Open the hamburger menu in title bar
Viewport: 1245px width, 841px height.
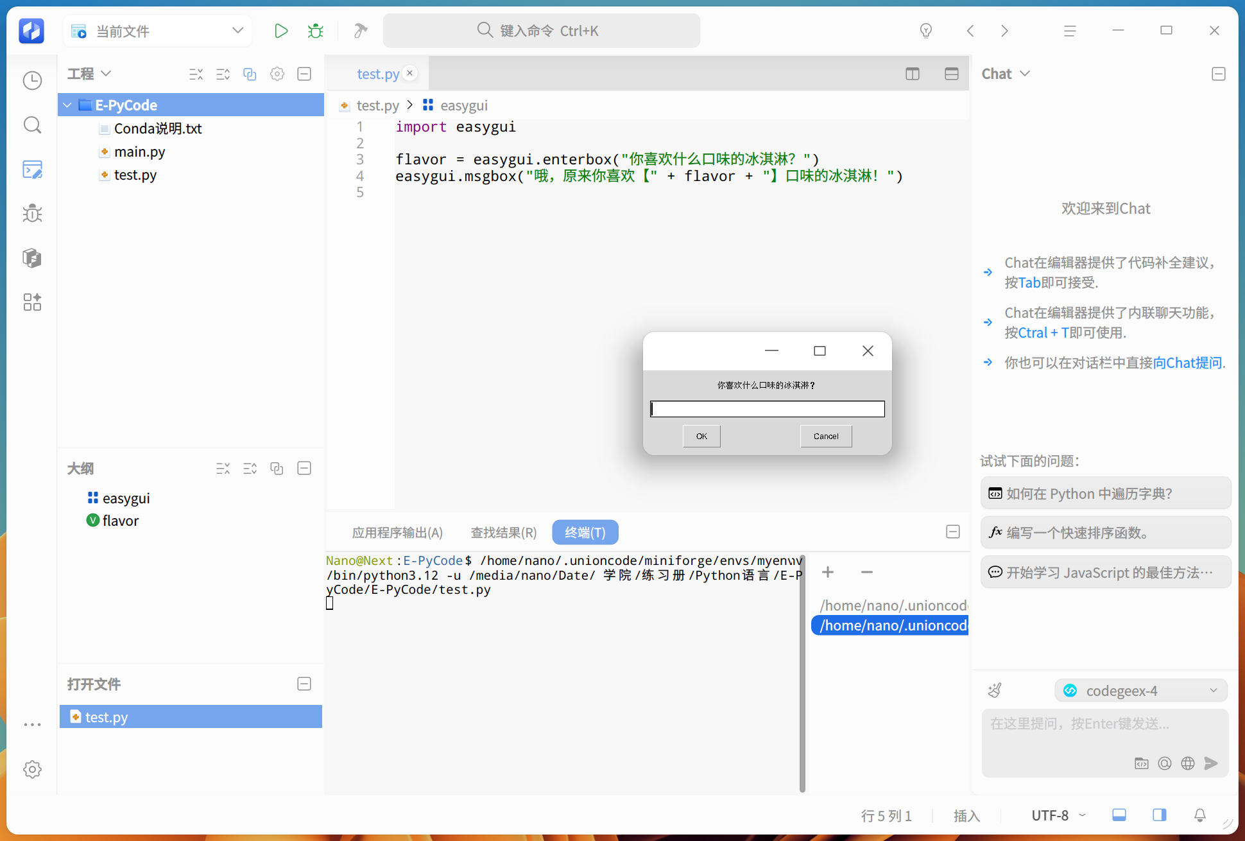click(1070, 31)
